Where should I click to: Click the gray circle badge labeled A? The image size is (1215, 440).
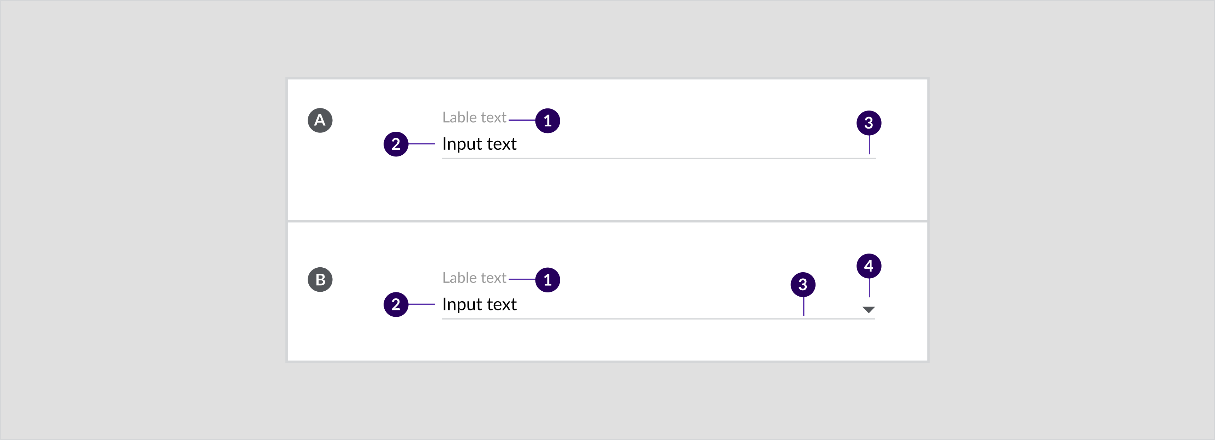[x=320, y=120]
